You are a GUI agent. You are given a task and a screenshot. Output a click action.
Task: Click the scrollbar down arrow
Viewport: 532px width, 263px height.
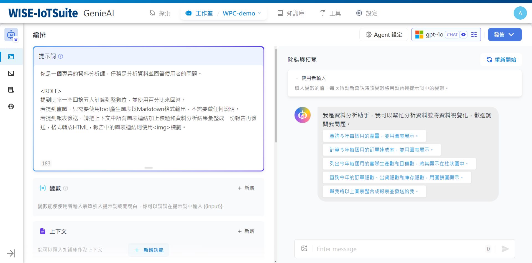click(276, 261)
